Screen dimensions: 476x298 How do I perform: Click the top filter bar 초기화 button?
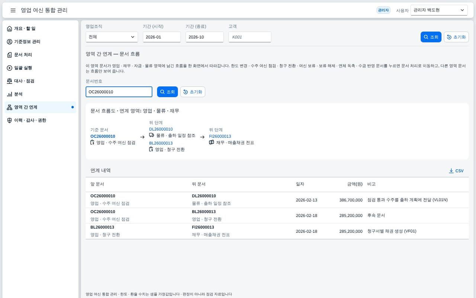click(456, 37)
